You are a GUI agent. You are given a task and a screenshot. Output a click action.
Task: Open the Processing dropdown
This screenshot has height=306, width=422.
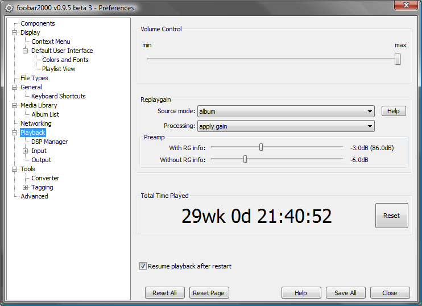coord(286,126)
